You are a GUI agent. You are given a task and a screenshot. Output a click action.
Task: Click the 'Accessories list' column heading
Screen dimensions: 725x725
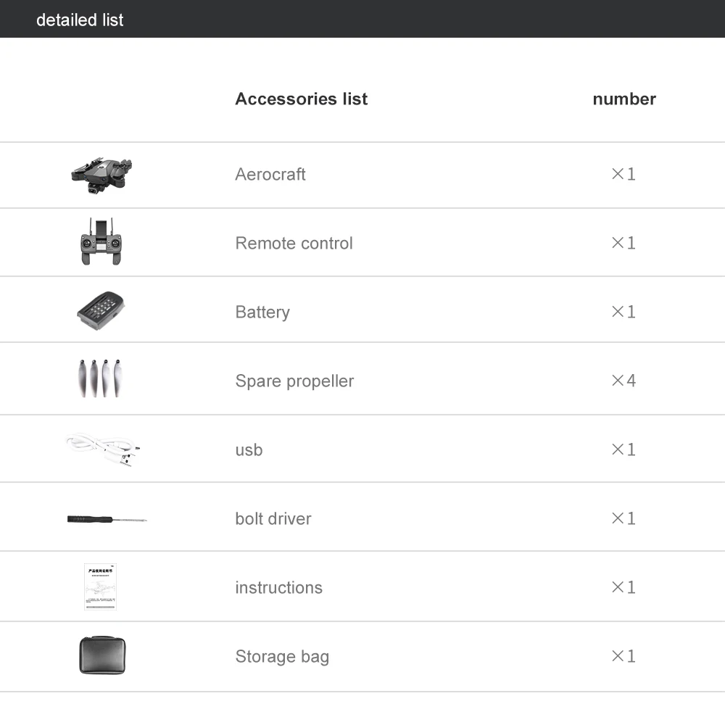click(x=302, y=99)
